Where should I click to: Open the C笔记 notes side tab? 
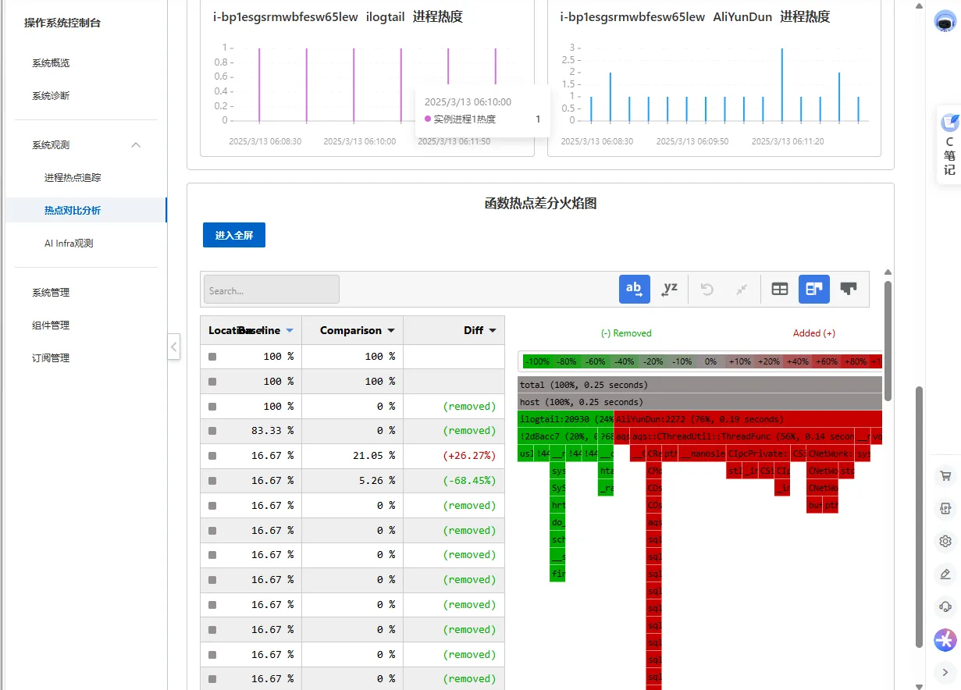pos(949,145)
